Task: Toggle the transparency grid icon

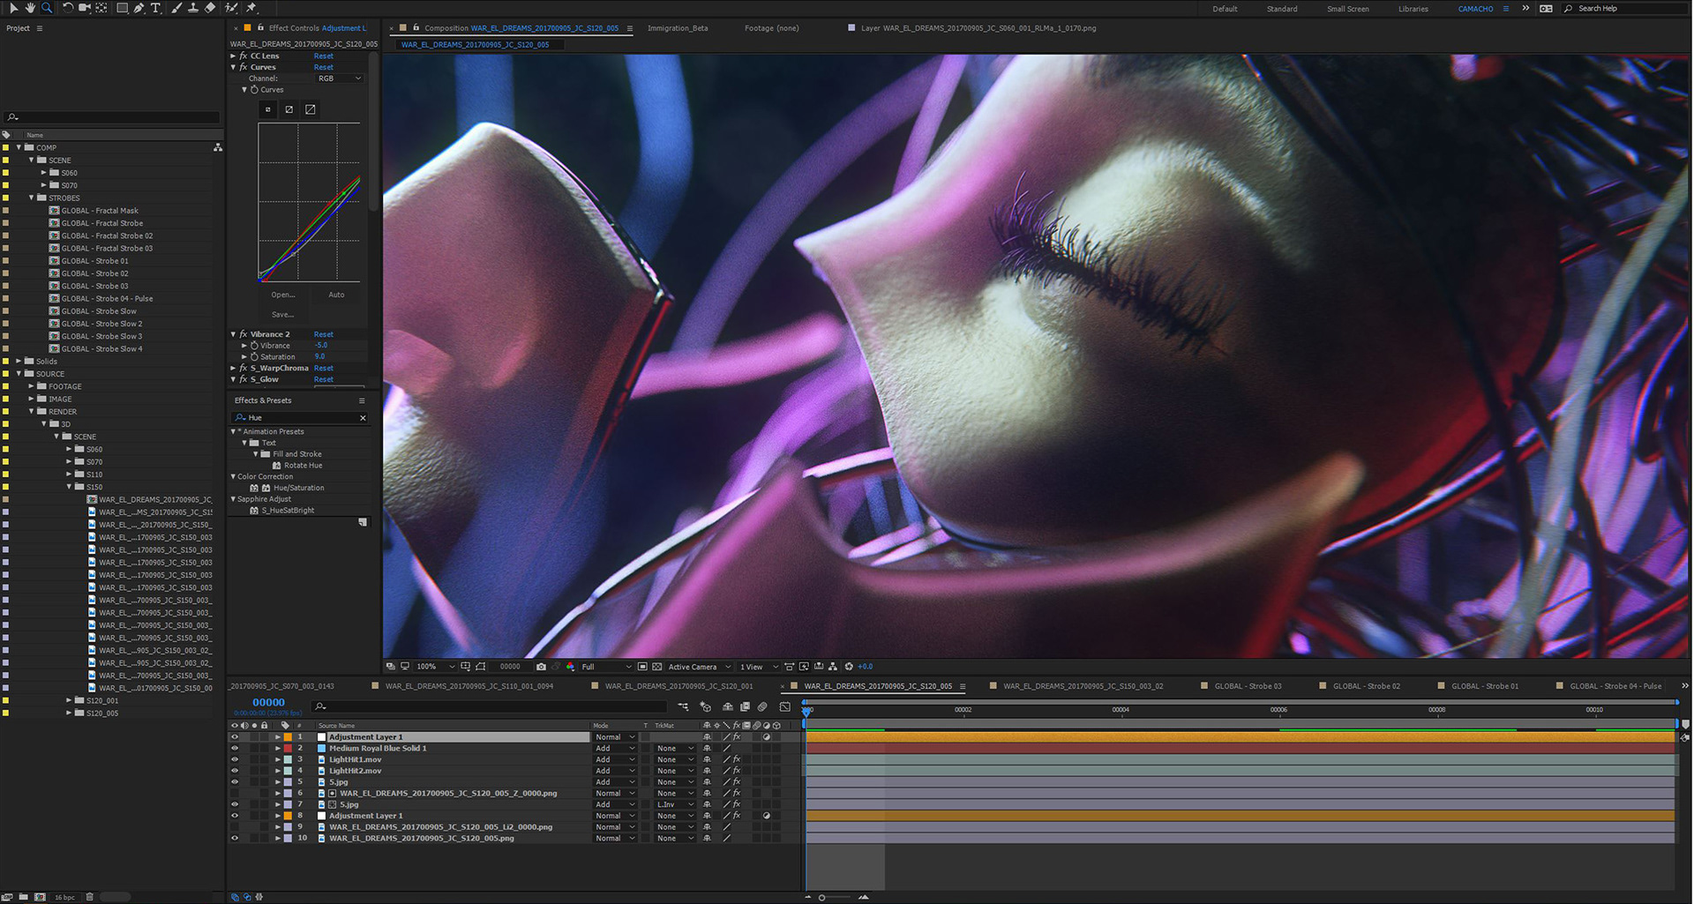Action: (x=657, y=667)
